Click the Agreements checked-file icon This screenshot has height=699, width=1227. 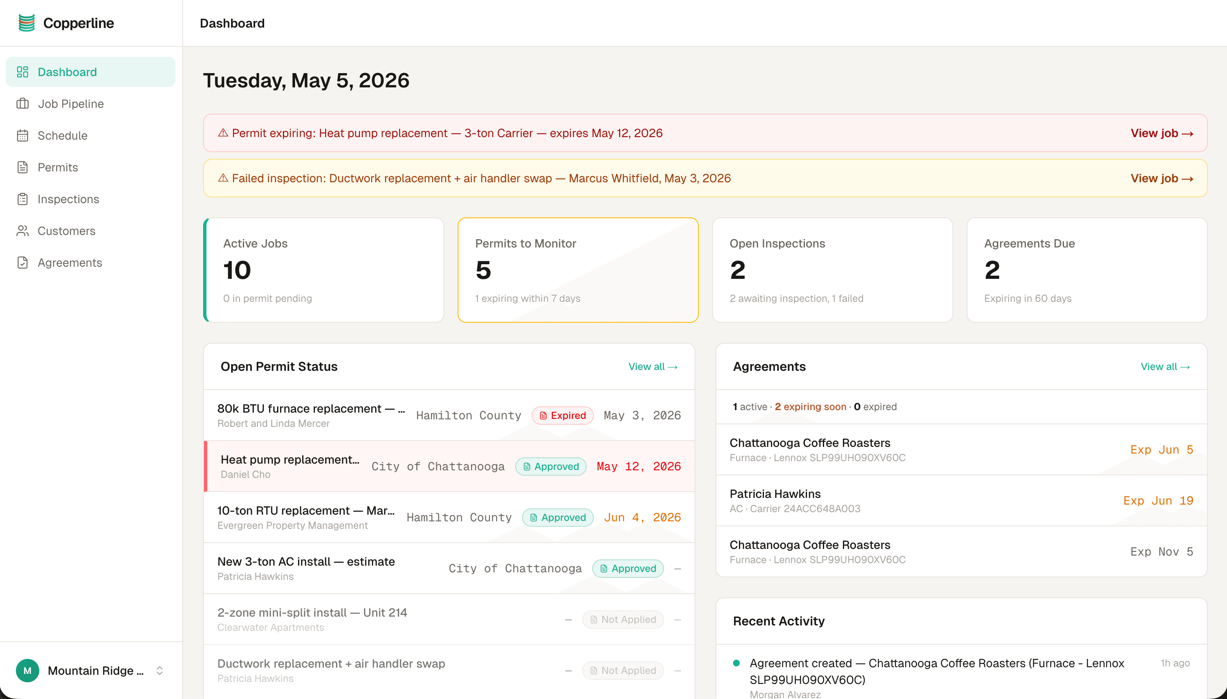click(23, 263)
